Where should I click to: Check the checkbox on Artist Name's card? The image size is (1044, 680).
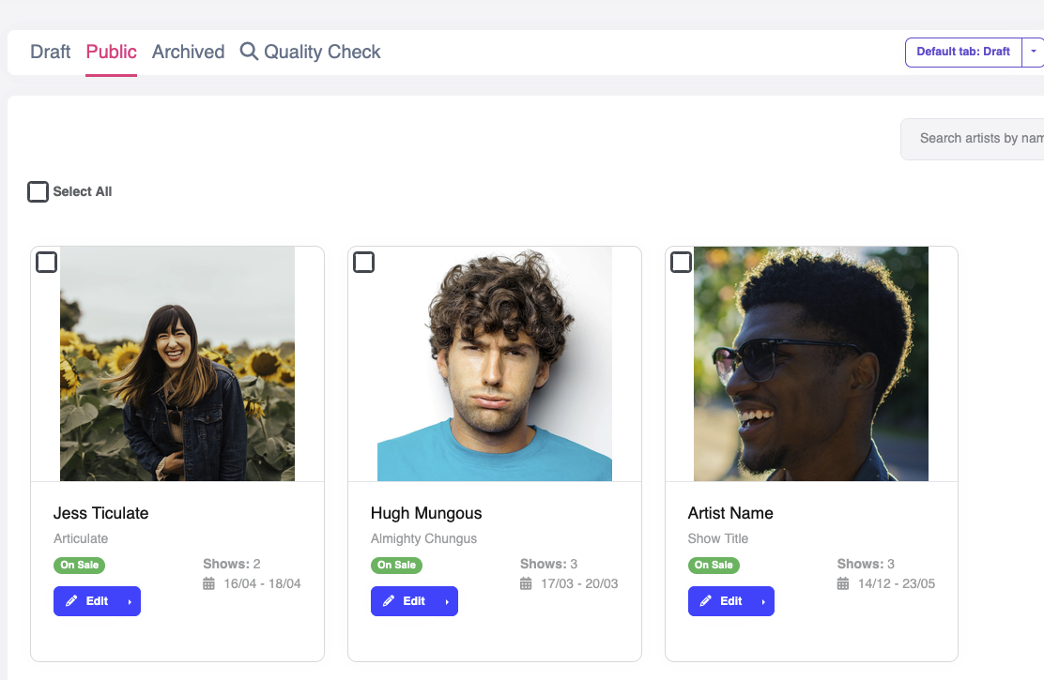tap(681, 263)
